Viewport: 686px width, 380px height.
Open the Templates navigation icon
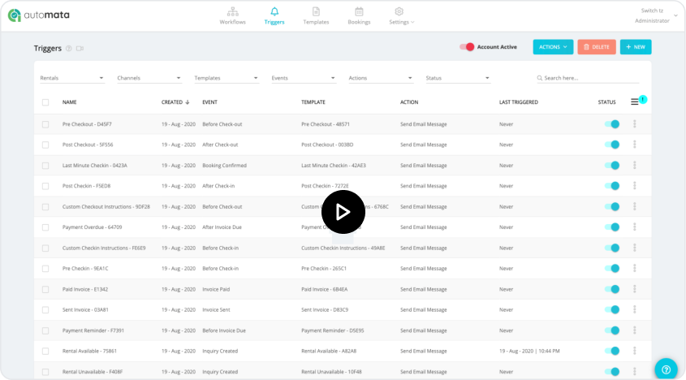pyautogui.click(x=316, y=11)
